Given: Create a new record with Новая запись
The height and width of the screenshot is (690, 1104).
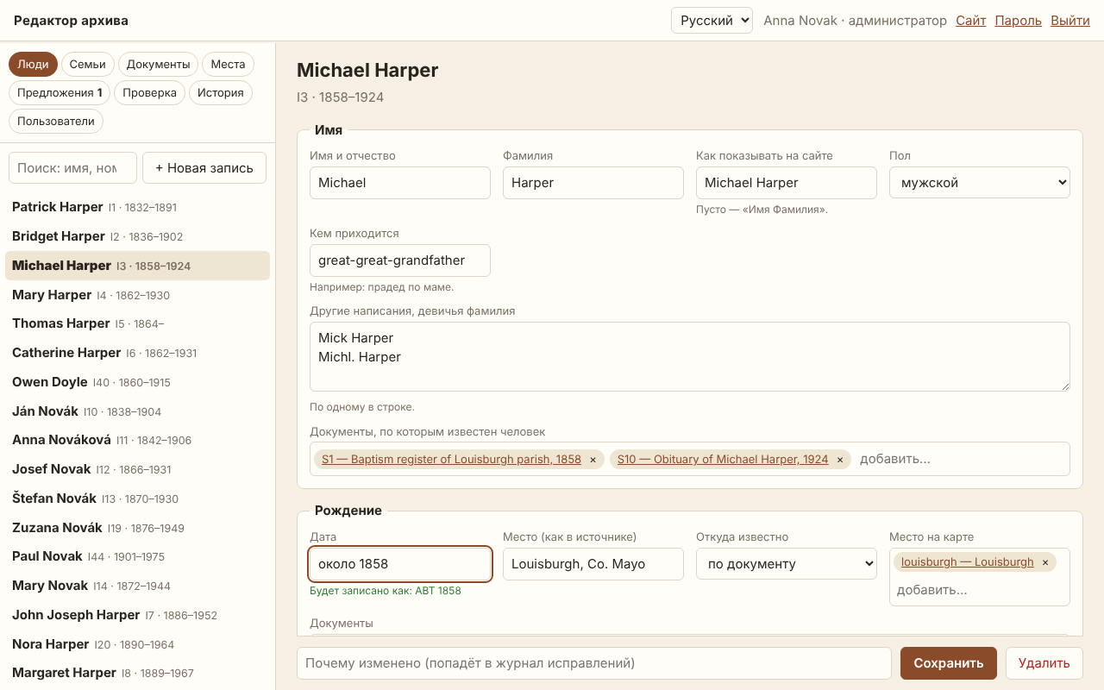Looking at the screenshot, I should [x=204, y=168].
